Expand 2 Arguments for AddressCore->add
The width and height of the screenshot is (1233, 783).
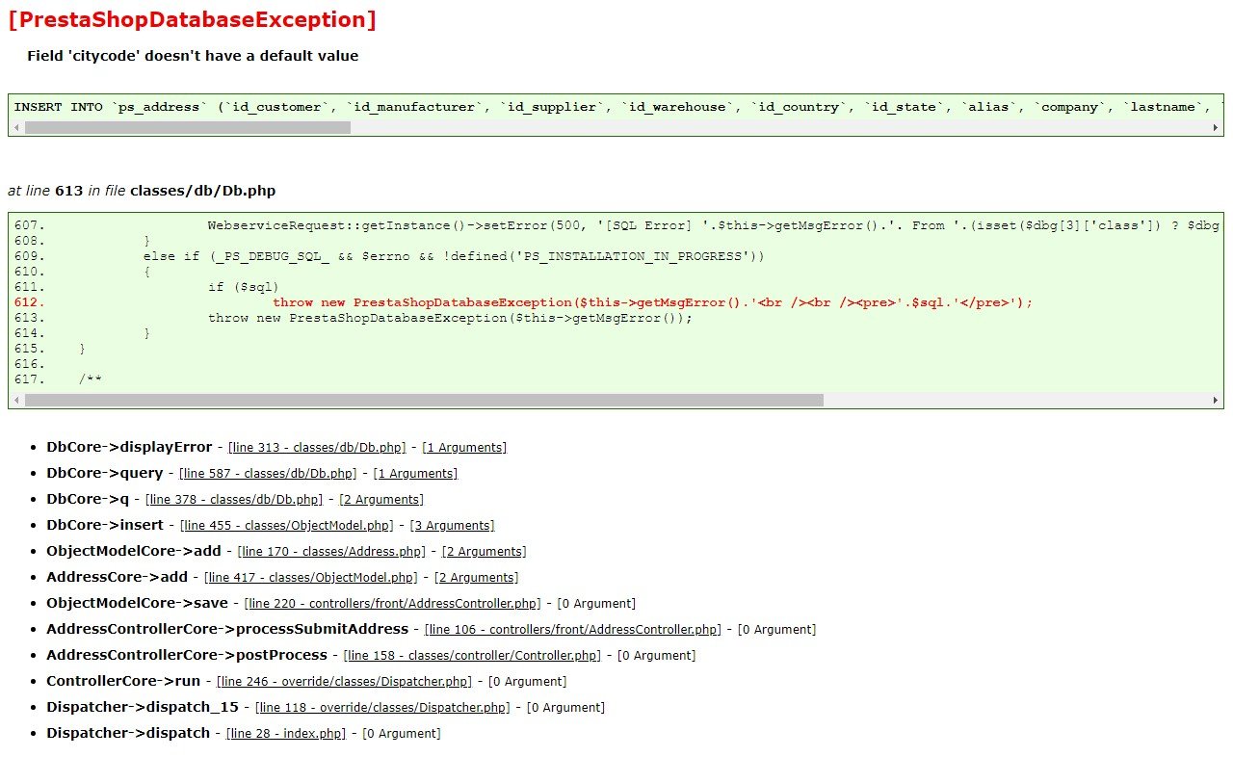point(476,578)
